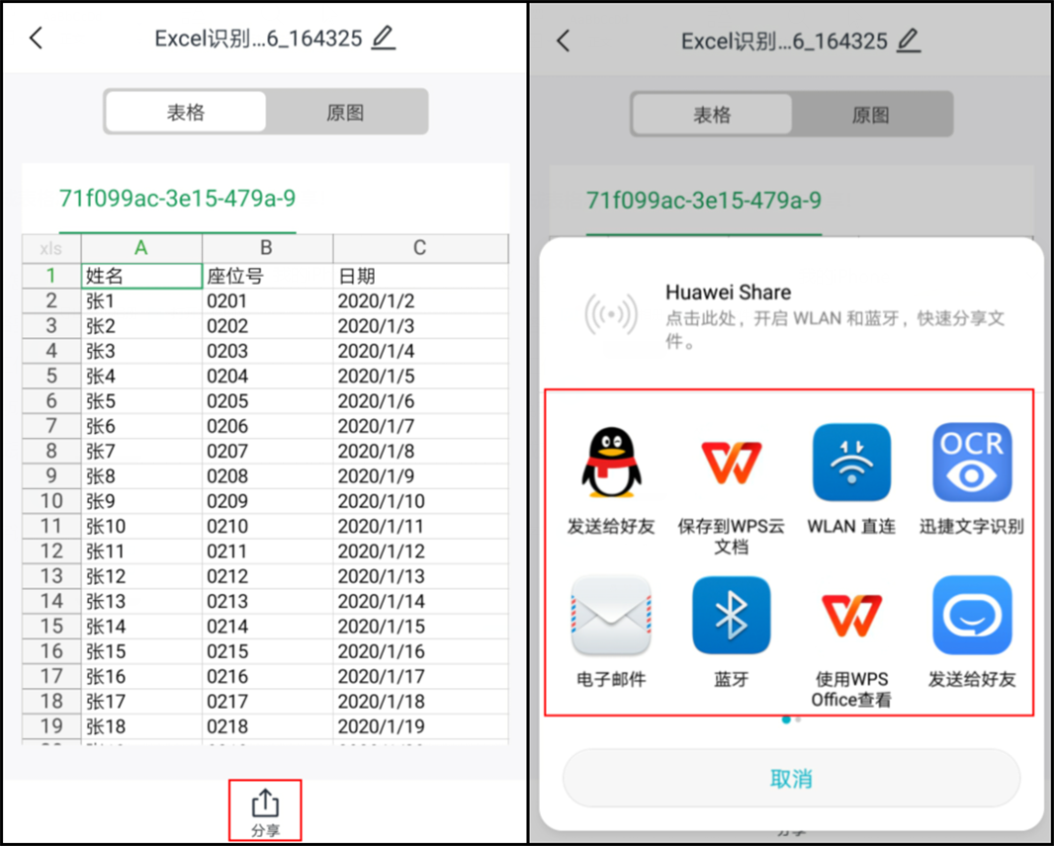The width and height of the screenshot is (1054, 846).
Task: Click cell 2020/1/2
Action: [x=420, y=301]
